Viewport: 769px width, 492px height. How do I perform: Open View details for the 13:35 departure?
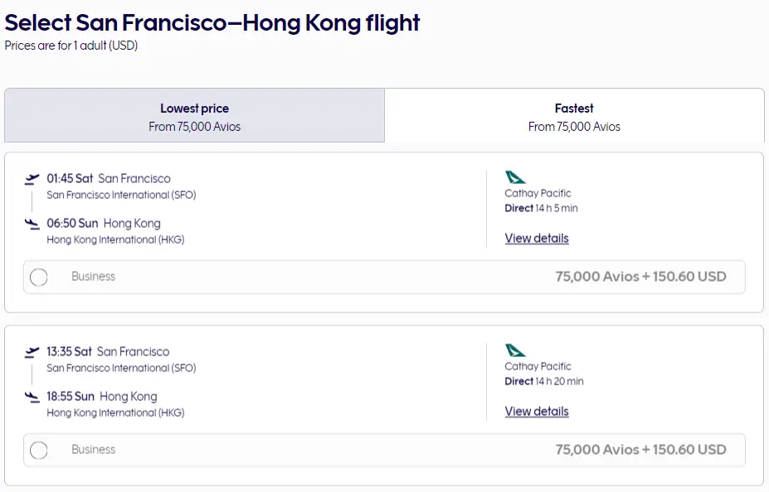[x=537, y=412]
